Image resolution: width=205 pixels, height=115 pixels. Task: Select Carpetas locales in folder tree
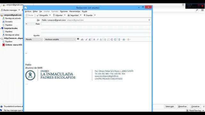(x=11, y=28)
